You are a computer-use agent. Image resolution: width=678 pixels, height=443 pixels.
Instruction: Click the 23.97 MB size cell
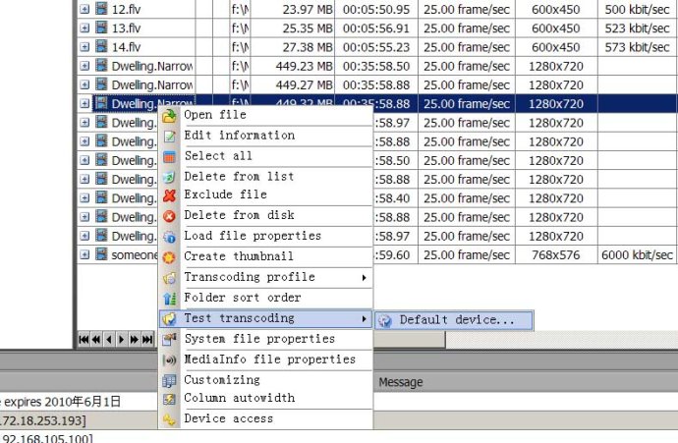tap(293, 9)
